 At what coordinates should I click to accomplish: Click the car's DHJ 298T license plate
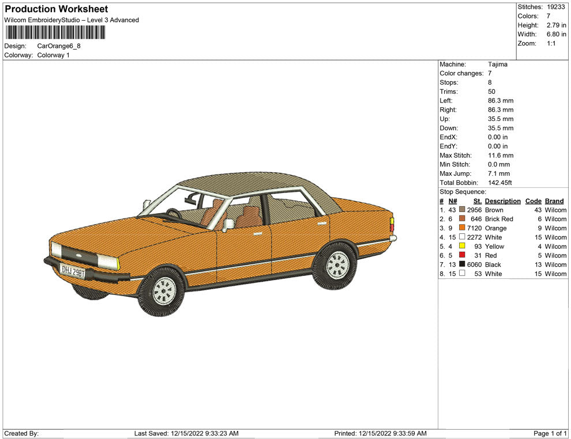(x=73, y=270)
